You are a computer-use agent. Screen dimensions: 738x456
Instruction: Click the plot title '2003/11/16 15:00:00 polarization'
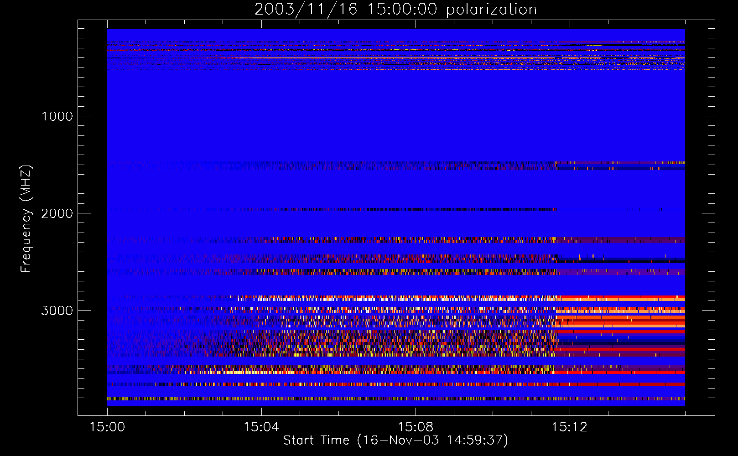[395, 10]
